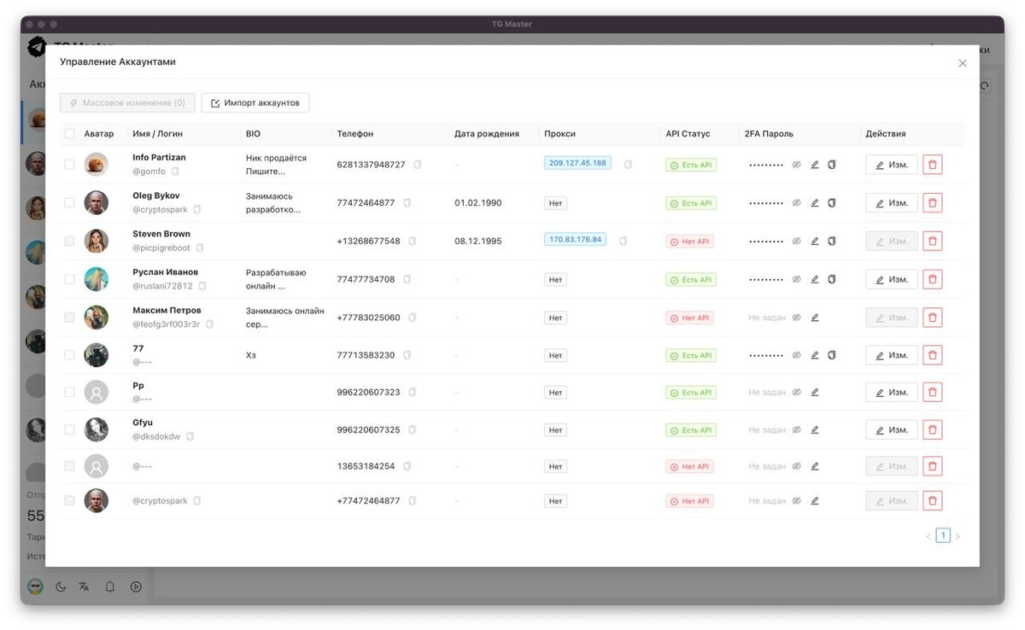Click Изм. button for Oleg Bykov
The image size is (1025, 630).
(892, 203)
